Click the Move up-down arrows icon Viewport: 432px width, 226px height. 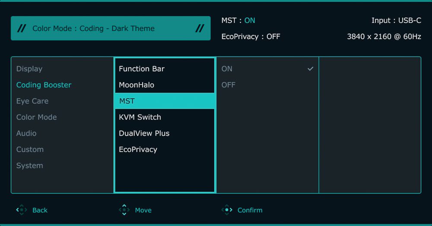124,210
